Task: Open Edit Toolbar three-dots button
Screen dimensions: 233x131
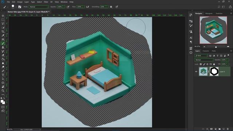Action: (3, 95)
